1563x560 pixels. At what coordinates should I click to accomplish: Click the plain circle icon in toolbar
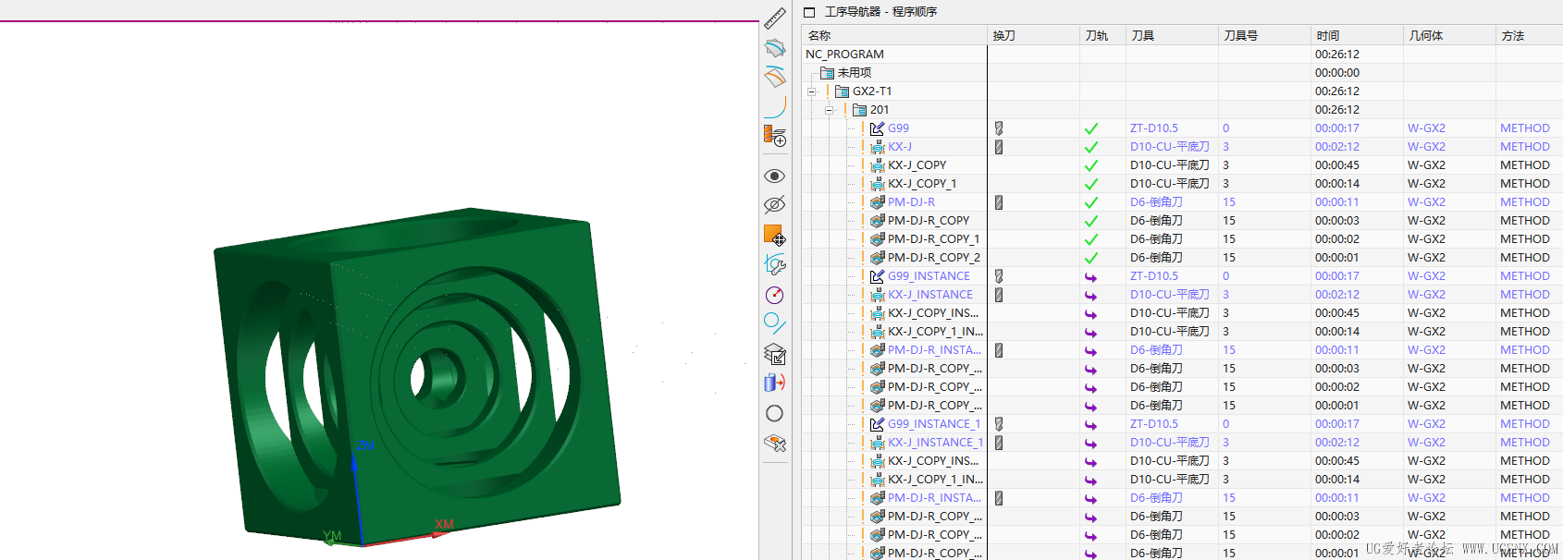click(775, 413)
